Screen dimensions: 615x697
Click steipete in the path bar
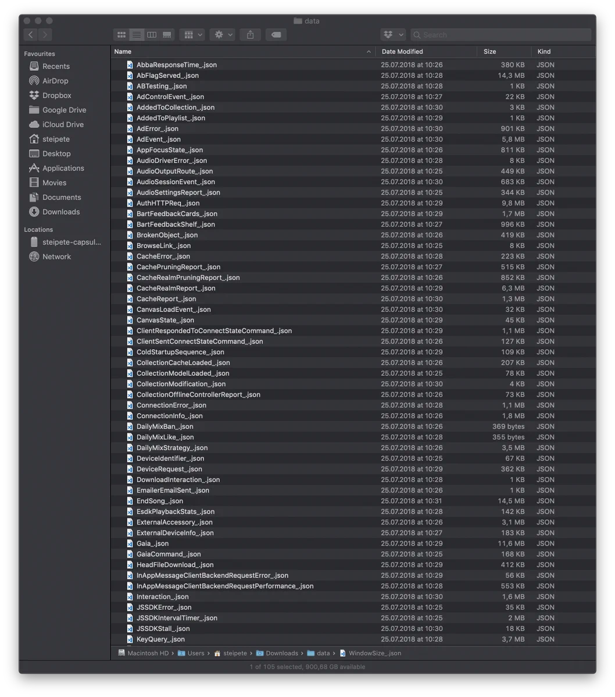230,653
